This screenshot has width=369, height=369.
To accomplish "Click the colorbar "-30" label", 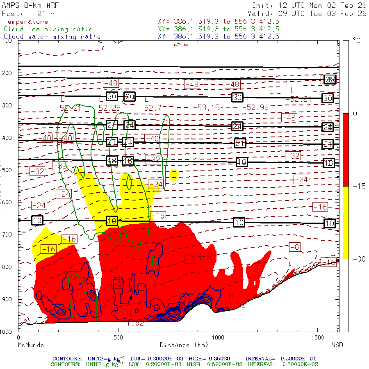I will pyautogui.click(x=359, y=259).
